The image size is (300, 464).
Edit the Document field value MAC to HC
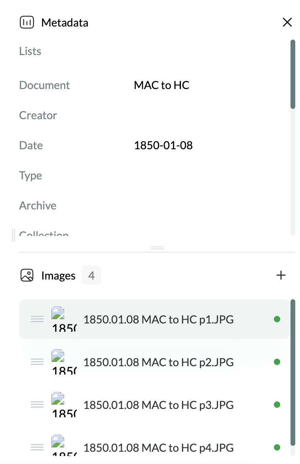pyautogui.click(x=161, y=85)
